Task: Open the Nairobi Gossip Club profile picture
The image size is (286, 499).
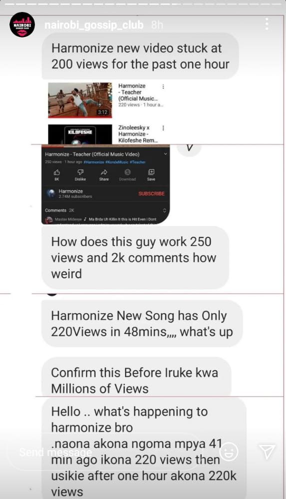Action: (22, 24)
